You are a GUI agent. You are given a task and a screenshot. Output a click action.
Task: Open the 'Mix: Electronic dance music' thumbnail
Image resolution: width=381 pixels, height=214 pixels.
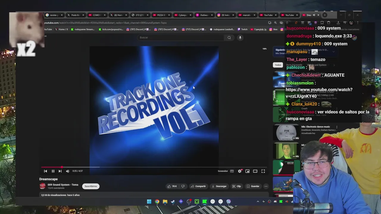coord(286,133)
